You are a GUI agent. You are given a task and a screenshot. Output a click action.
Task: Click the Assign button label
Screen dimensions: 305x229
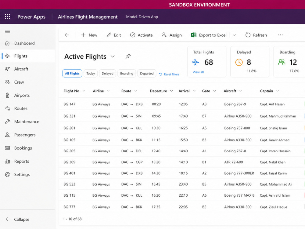point(175,35)
